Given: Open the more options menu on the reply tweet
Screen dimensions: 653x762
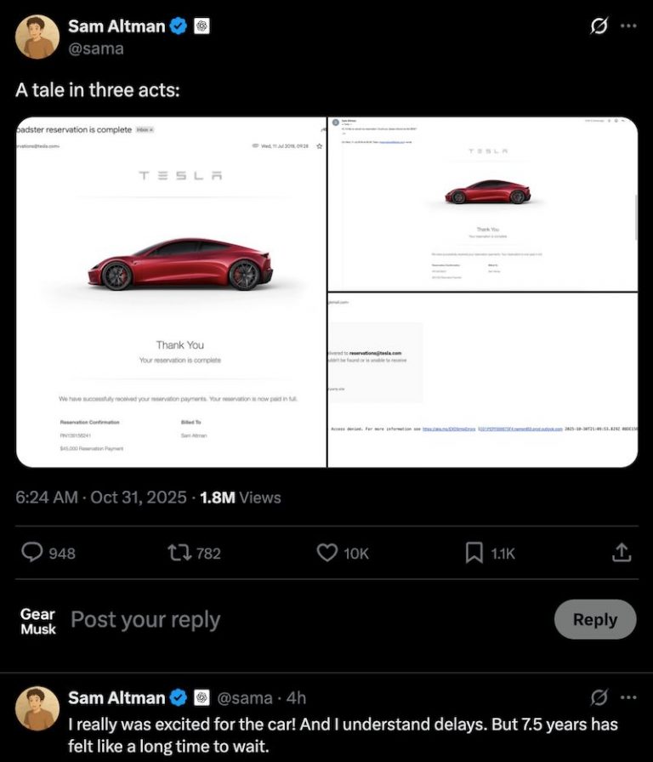Looking at the screenshot, I should coord(627,697).
